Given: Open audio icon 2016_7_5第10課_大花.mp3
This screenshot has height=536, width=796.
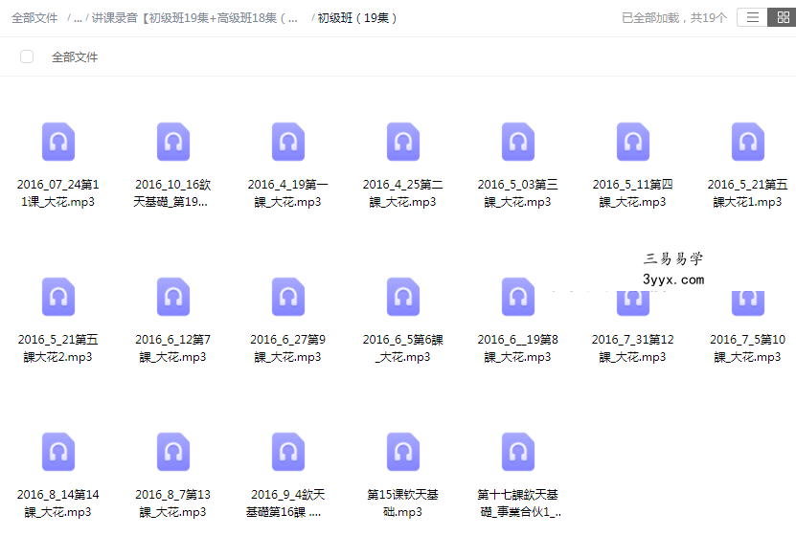Looking at the screenshot, I should (748, 303).
